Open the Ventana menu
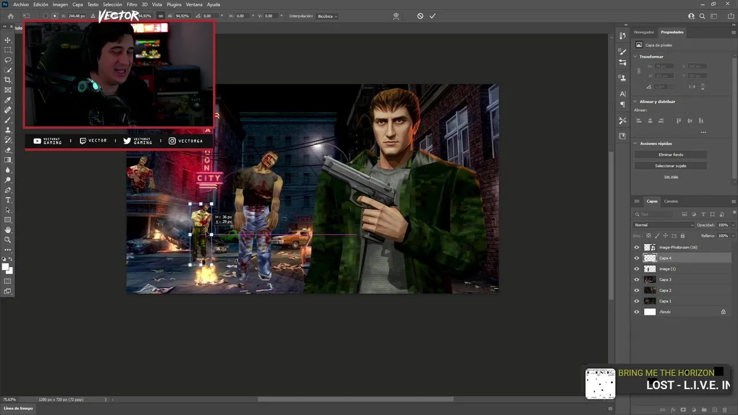738x415 pixels. coord(194,5)
